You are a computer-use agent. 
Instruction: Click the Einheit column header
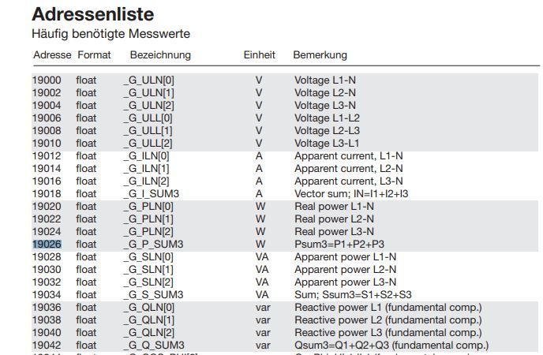[259, 55]
